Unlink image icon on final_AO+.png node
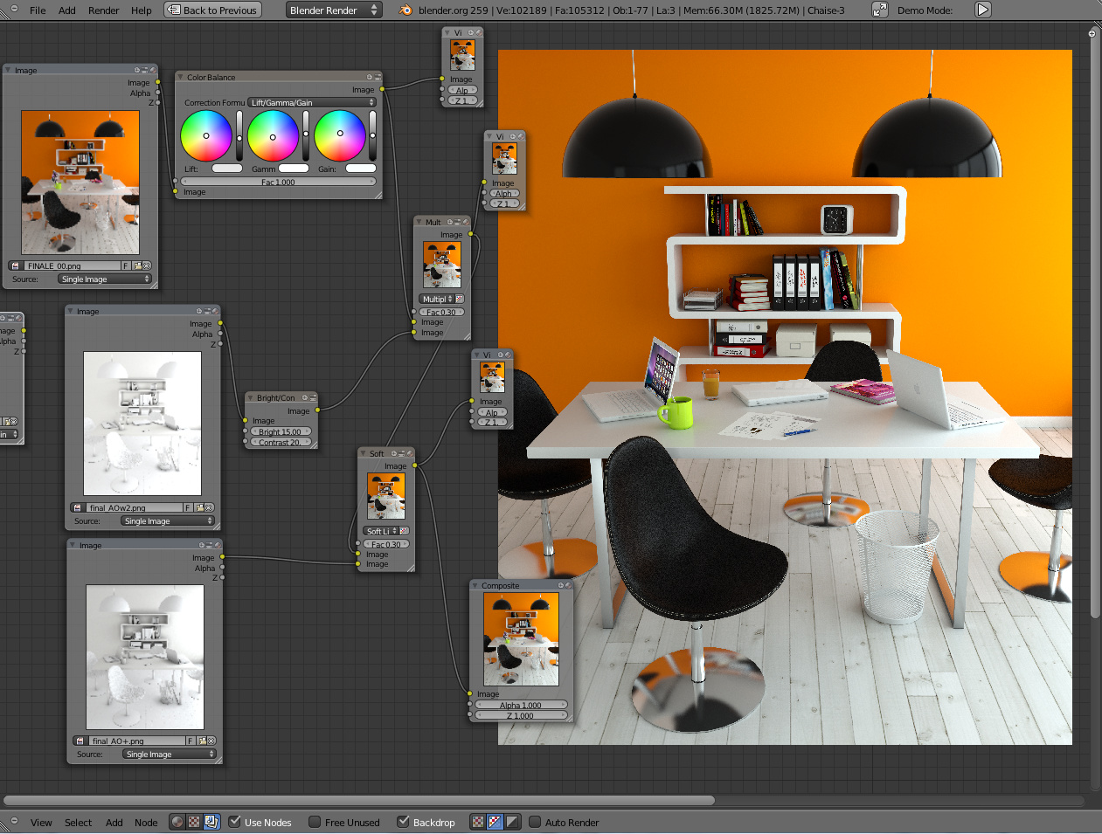The image size is (1102, 834). click(211, 741)
